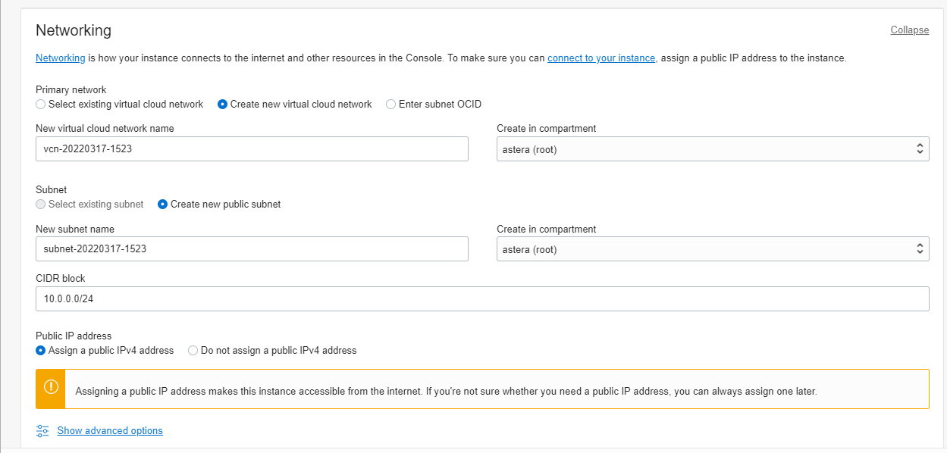The image size is (947, 453).
Task: Choose Create new public subnet
Action: 163,205
